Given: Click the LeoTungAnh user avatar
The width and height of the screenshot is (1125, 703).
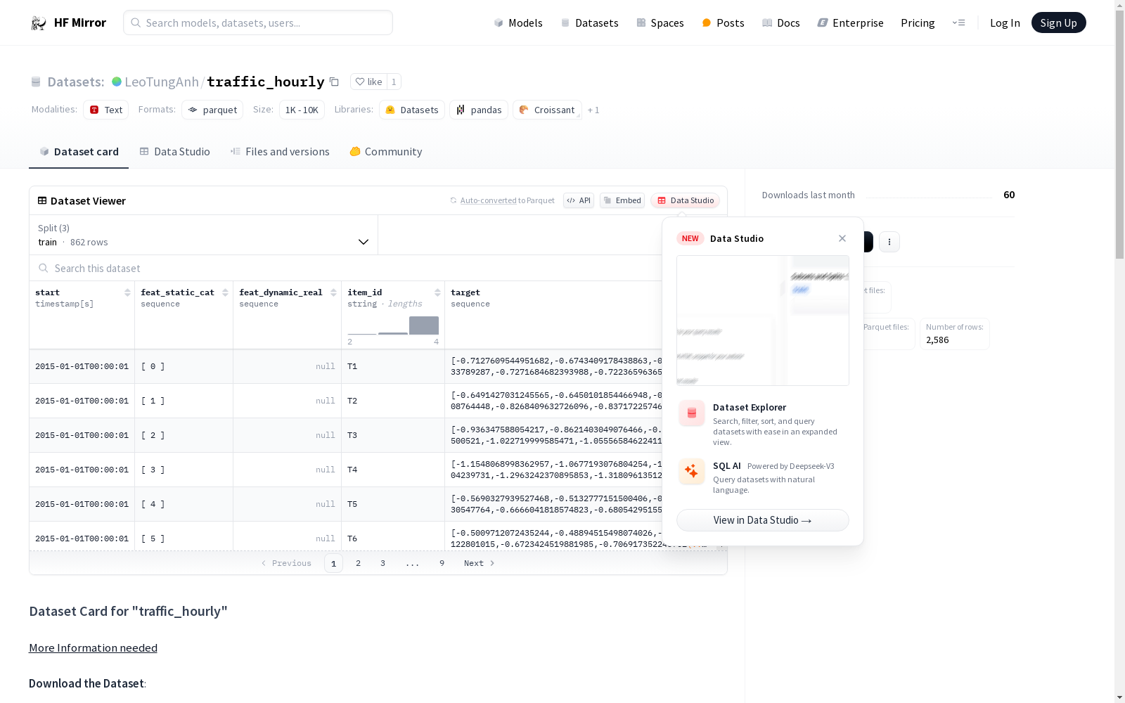Looking at the screenshot, I should pos(117,82).
